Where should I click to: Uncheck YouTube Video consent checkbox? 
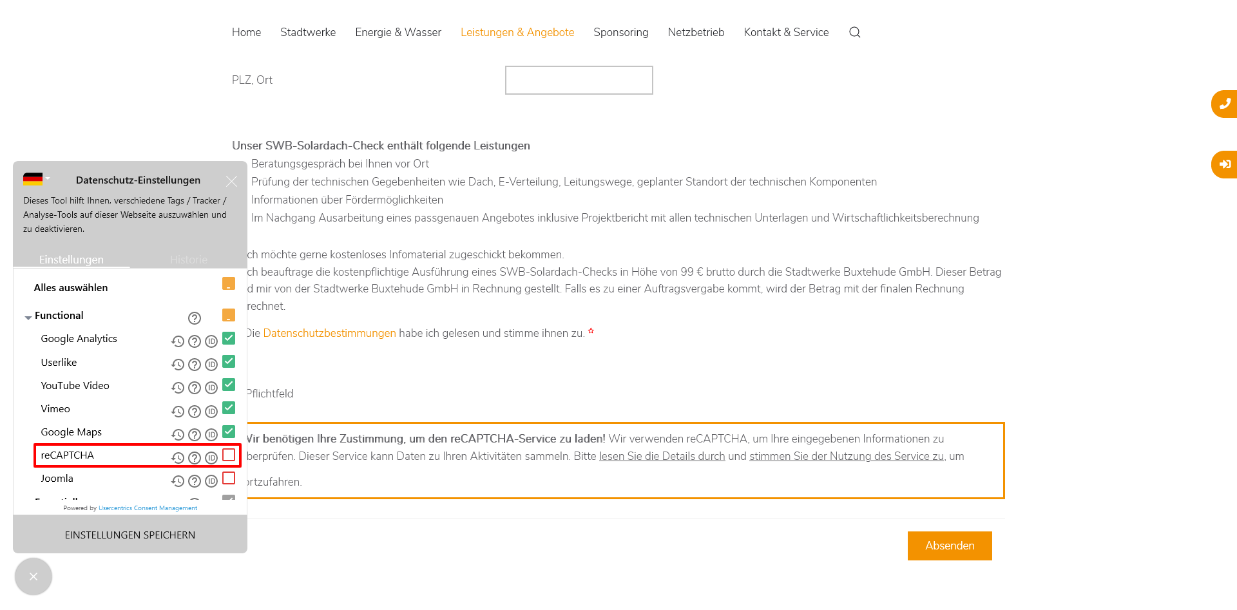click(229, 385)
